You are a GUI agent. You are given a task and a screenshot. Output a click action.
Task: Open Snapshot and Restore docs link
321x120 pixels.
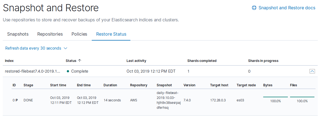coord(287,8)
